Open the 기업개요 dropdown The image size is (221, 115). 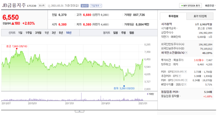tap(96, 6)
